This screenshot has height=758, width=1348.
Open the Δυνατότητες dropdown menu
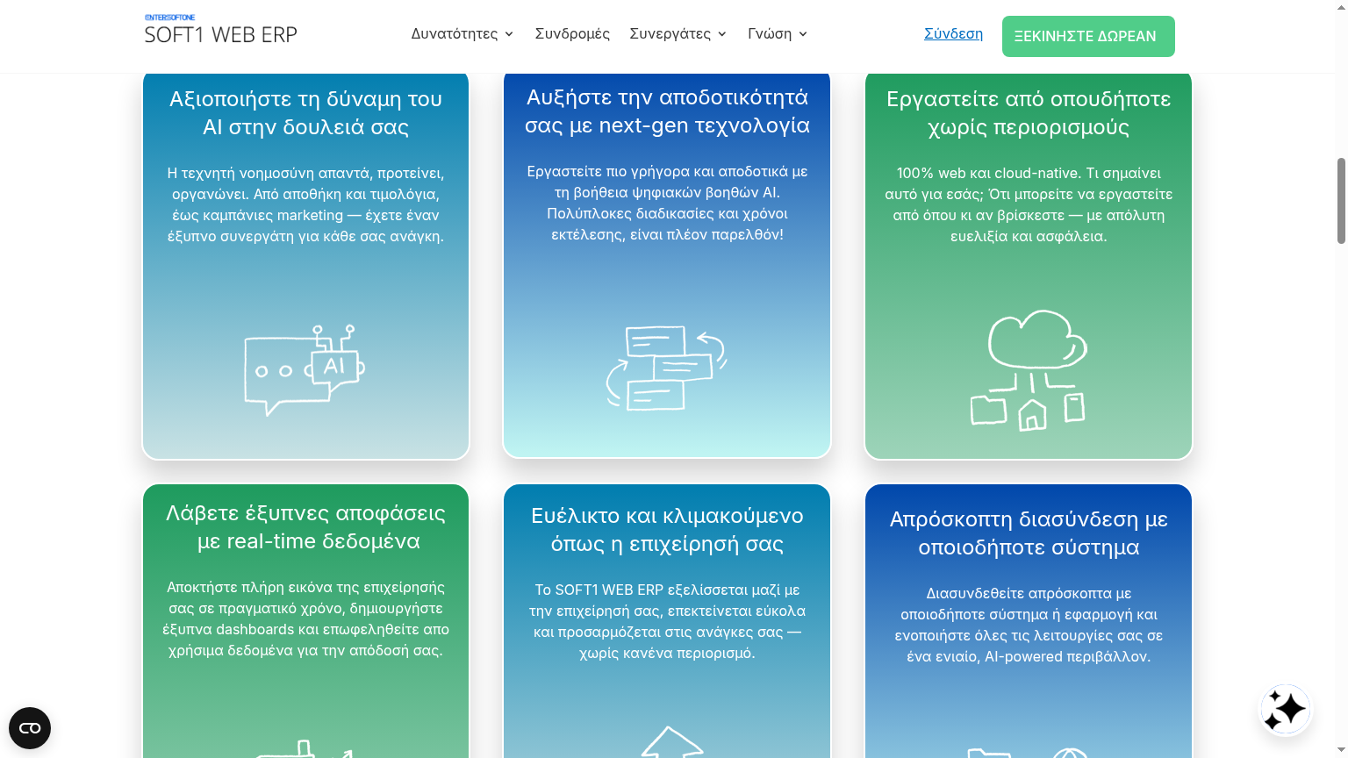462,33
